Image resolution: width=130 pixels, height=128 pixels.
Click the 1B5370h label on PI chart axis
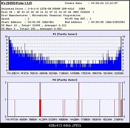[97, 73]
